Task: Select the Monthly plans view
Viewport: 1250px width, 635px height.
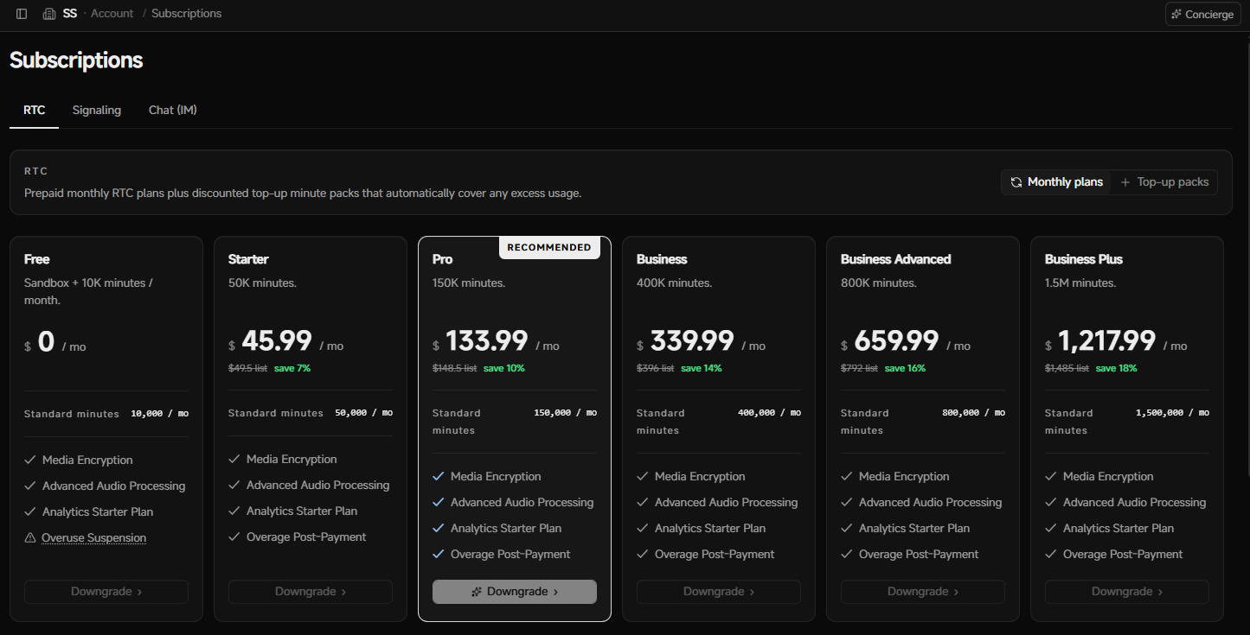Action: (x=1056, y=182)
